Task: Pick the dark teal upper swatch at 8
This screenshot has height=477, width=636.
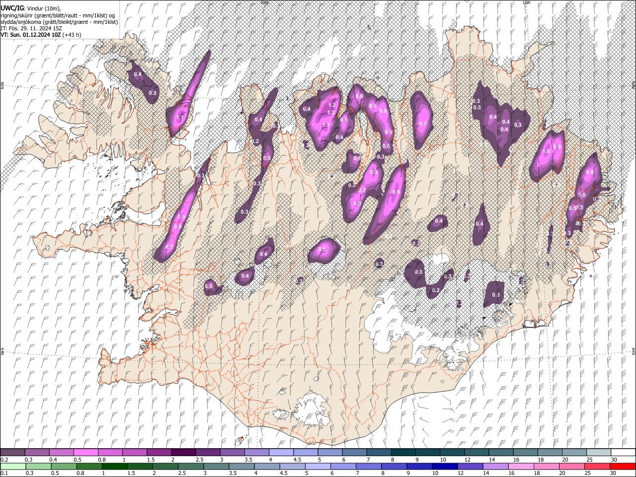Action: coord(403,453)
